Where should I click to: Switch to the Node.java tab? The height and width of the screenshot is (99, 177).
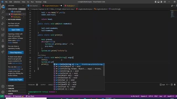(71, 5)
